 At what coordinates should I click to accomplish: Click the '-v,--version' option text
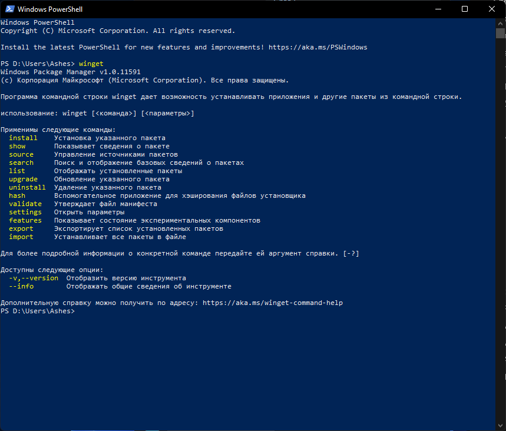(x=34, y=278)
